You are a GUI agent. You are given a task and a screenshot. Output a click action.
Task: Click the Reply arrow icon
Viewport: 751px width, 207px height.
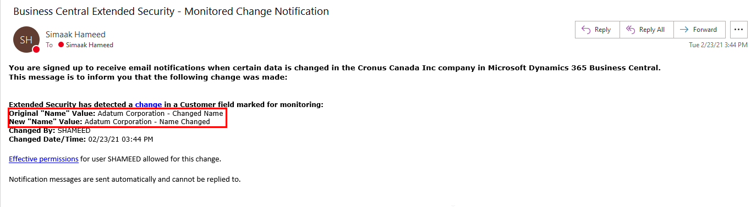coord(586,30)
